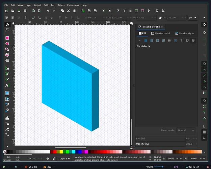Open the Blend mode Normal dropdown
Screen dimensions: 211x169
tap(186, 130)
